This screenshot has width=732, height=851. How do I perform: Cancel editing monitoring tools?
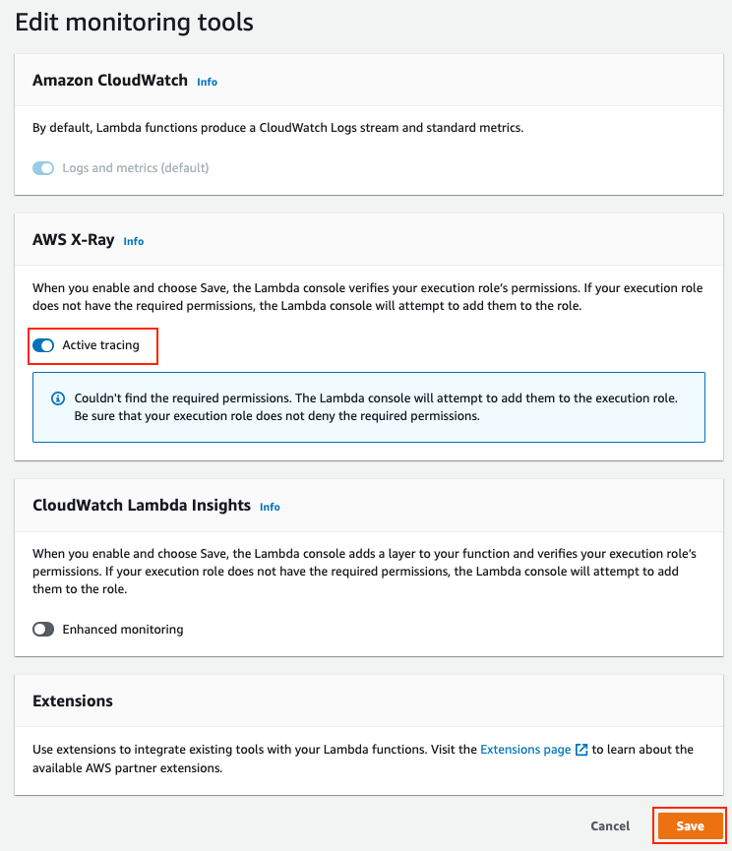click(610, 826)
